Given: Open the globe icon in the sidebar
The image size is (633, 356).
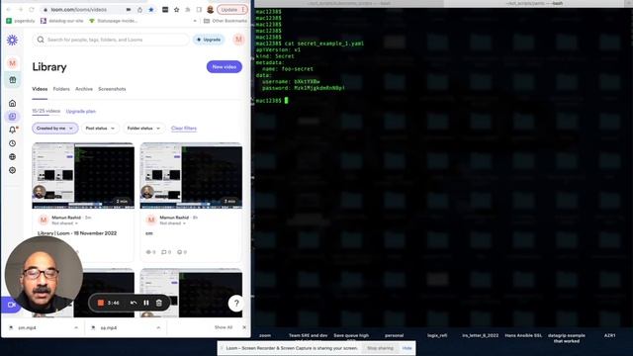Looking at the screenshot, I should (x=13, y=156).
